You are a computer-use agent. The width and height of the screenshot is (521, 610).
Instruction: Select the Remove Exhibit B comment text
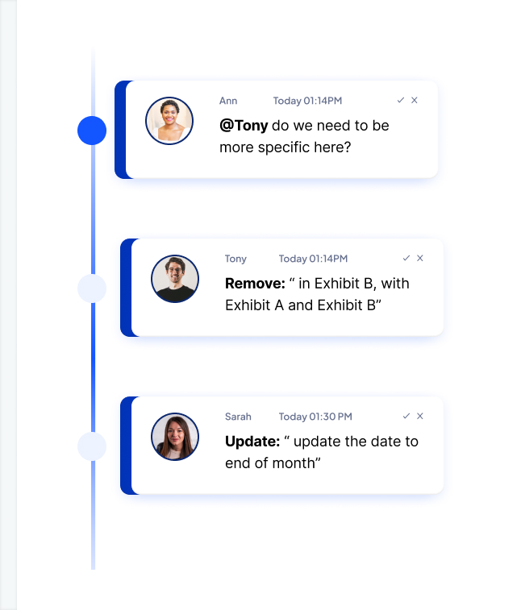pos(317,294)
